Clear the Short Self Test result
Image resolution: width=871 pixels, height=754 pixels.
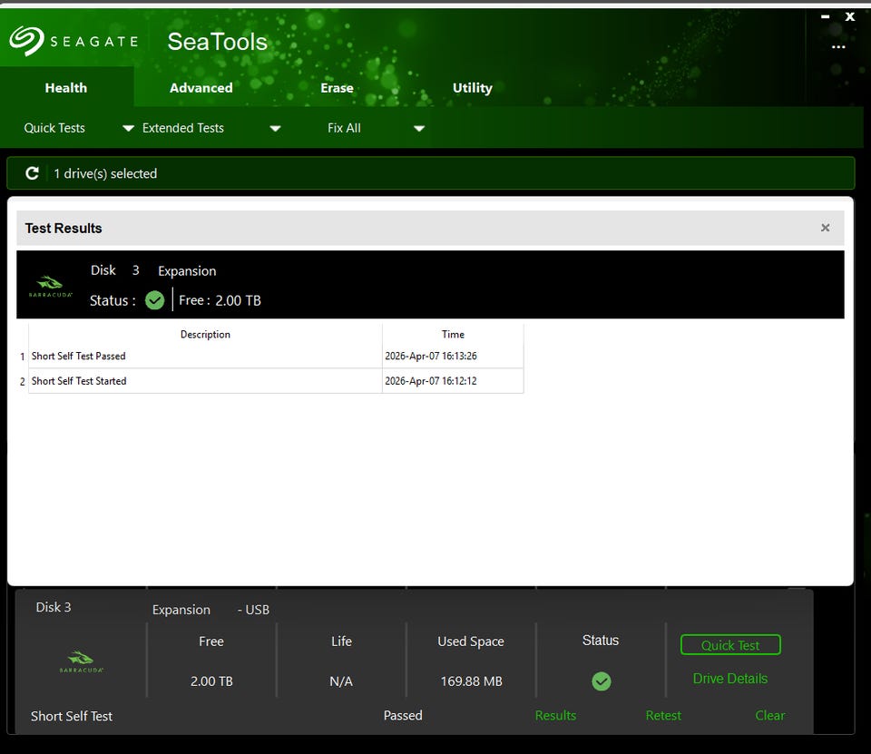tap(769, 716)
